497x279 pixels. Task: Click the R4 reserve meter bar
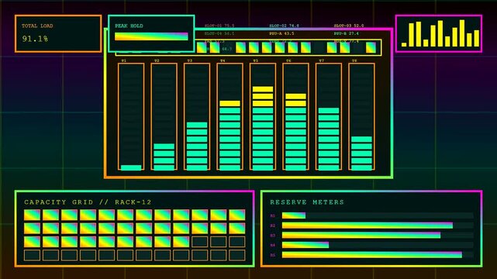378,245
